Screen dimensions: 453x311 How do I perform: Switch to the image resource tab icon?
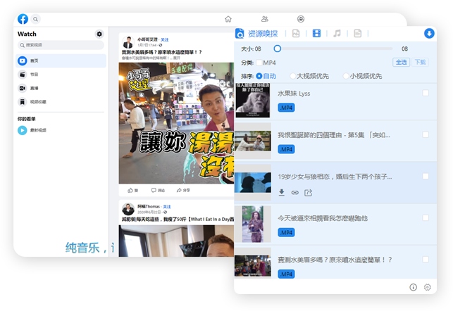tap(296, 34)
